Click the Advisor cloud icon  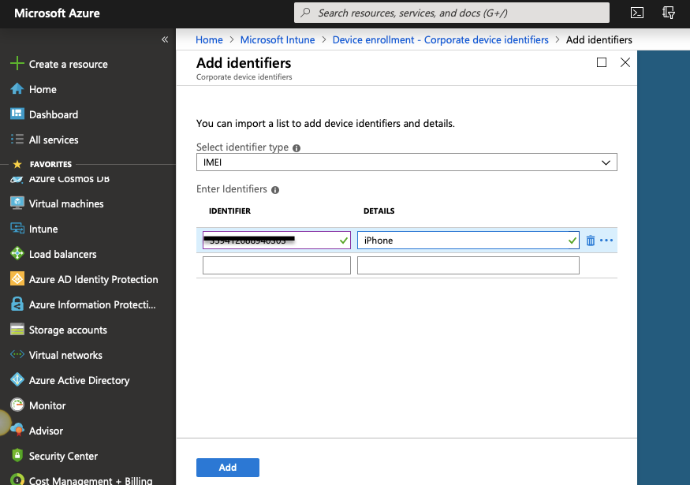(17, 430)
